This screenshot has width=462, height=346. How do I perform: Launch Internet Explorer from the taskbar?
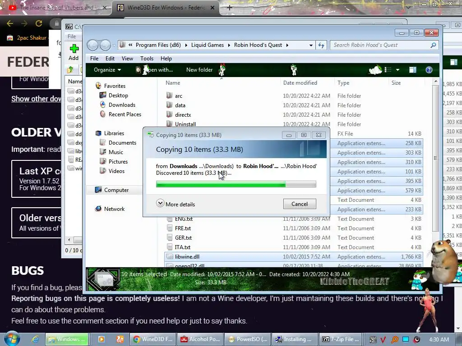coord(35,339)
